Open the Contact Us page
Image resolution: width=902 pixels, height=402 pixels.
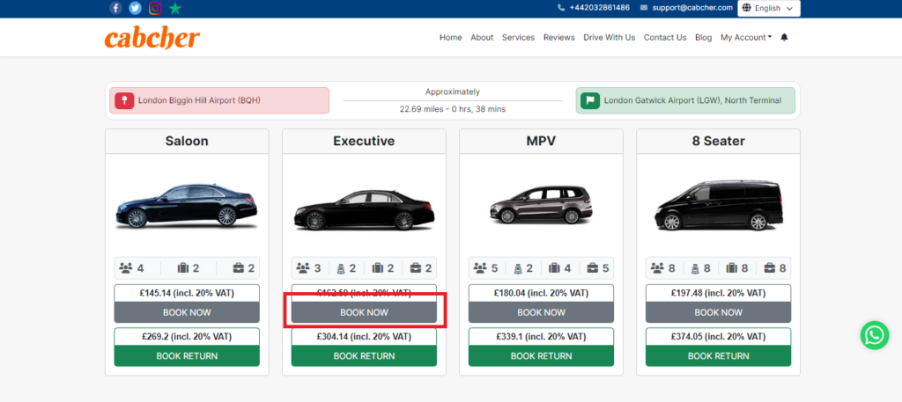pos(665,37)
